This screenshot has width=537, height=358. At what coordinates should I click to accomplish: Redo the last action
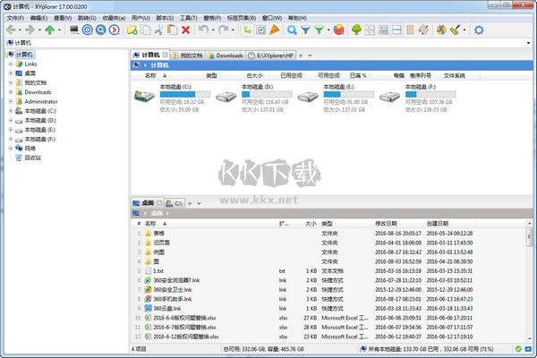(223, 30)
